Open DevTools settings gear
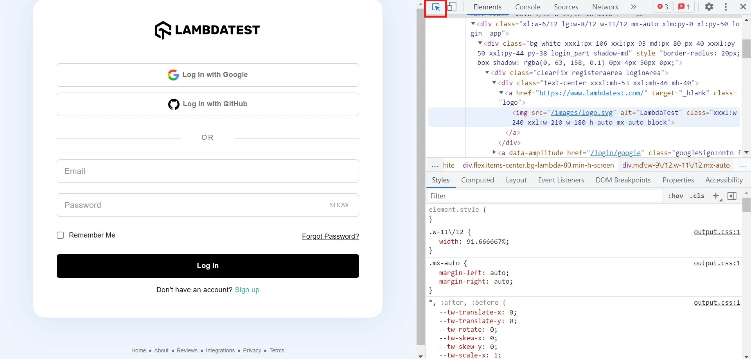 click(x=709, y=7)
